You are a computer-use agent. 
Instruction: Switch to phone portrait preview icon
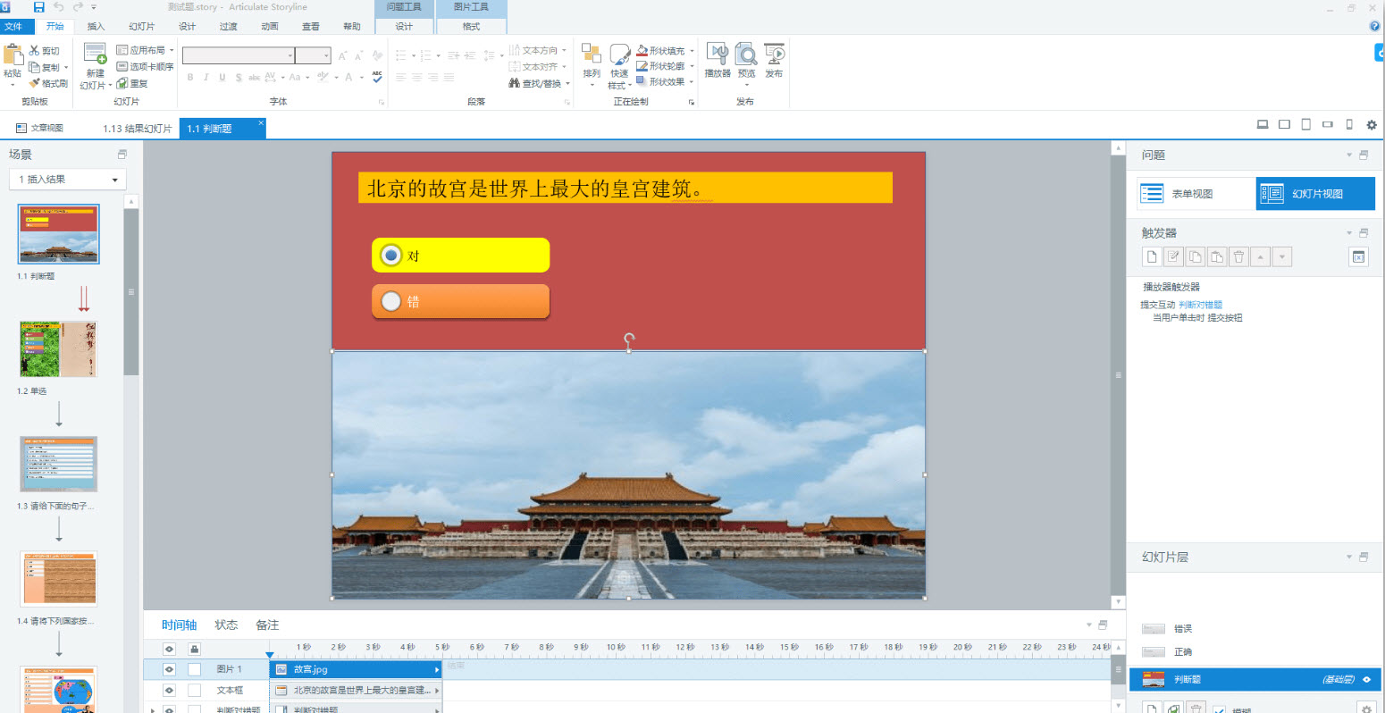(1349, 125)
